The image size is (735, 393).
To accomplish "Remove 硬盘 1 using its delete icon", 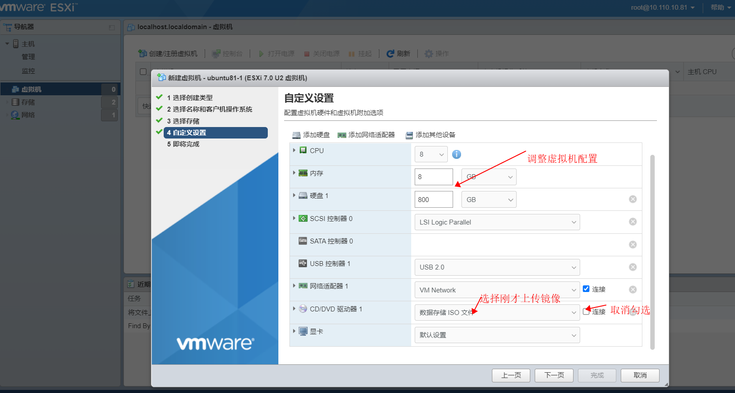I will point(633,199).
